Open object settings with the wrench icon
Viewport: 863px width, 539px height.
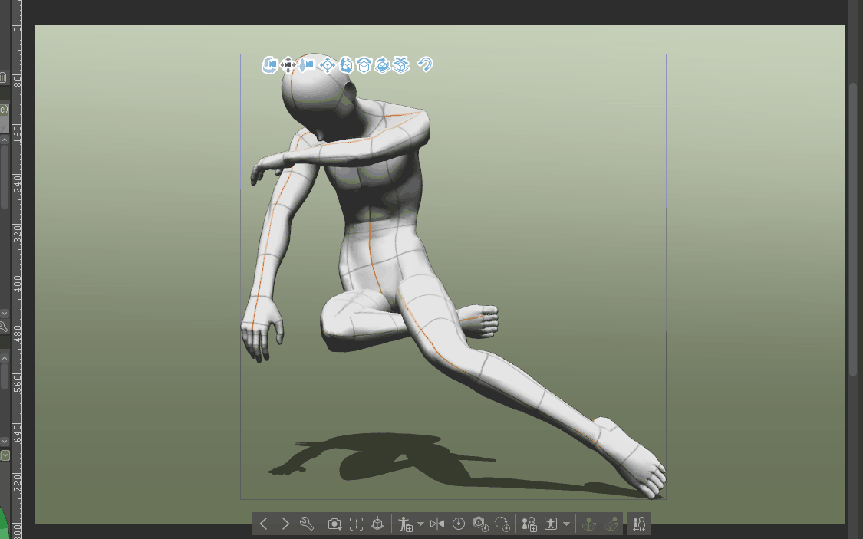307,524
